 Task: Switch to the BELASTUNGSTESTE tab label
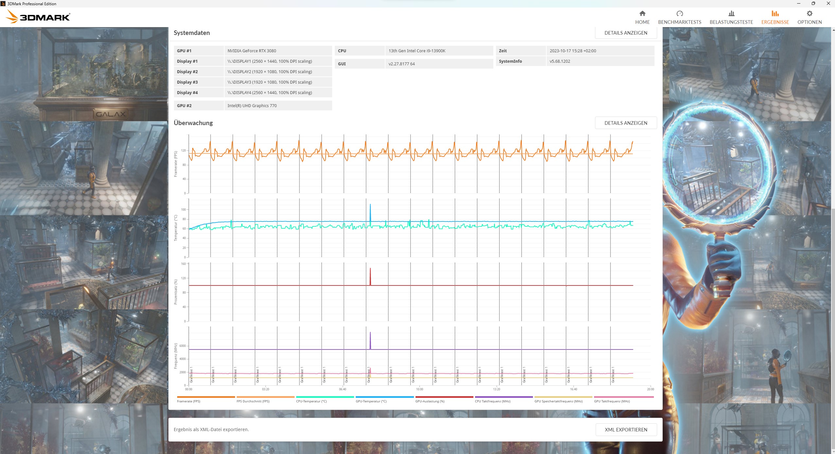(731, 22)
